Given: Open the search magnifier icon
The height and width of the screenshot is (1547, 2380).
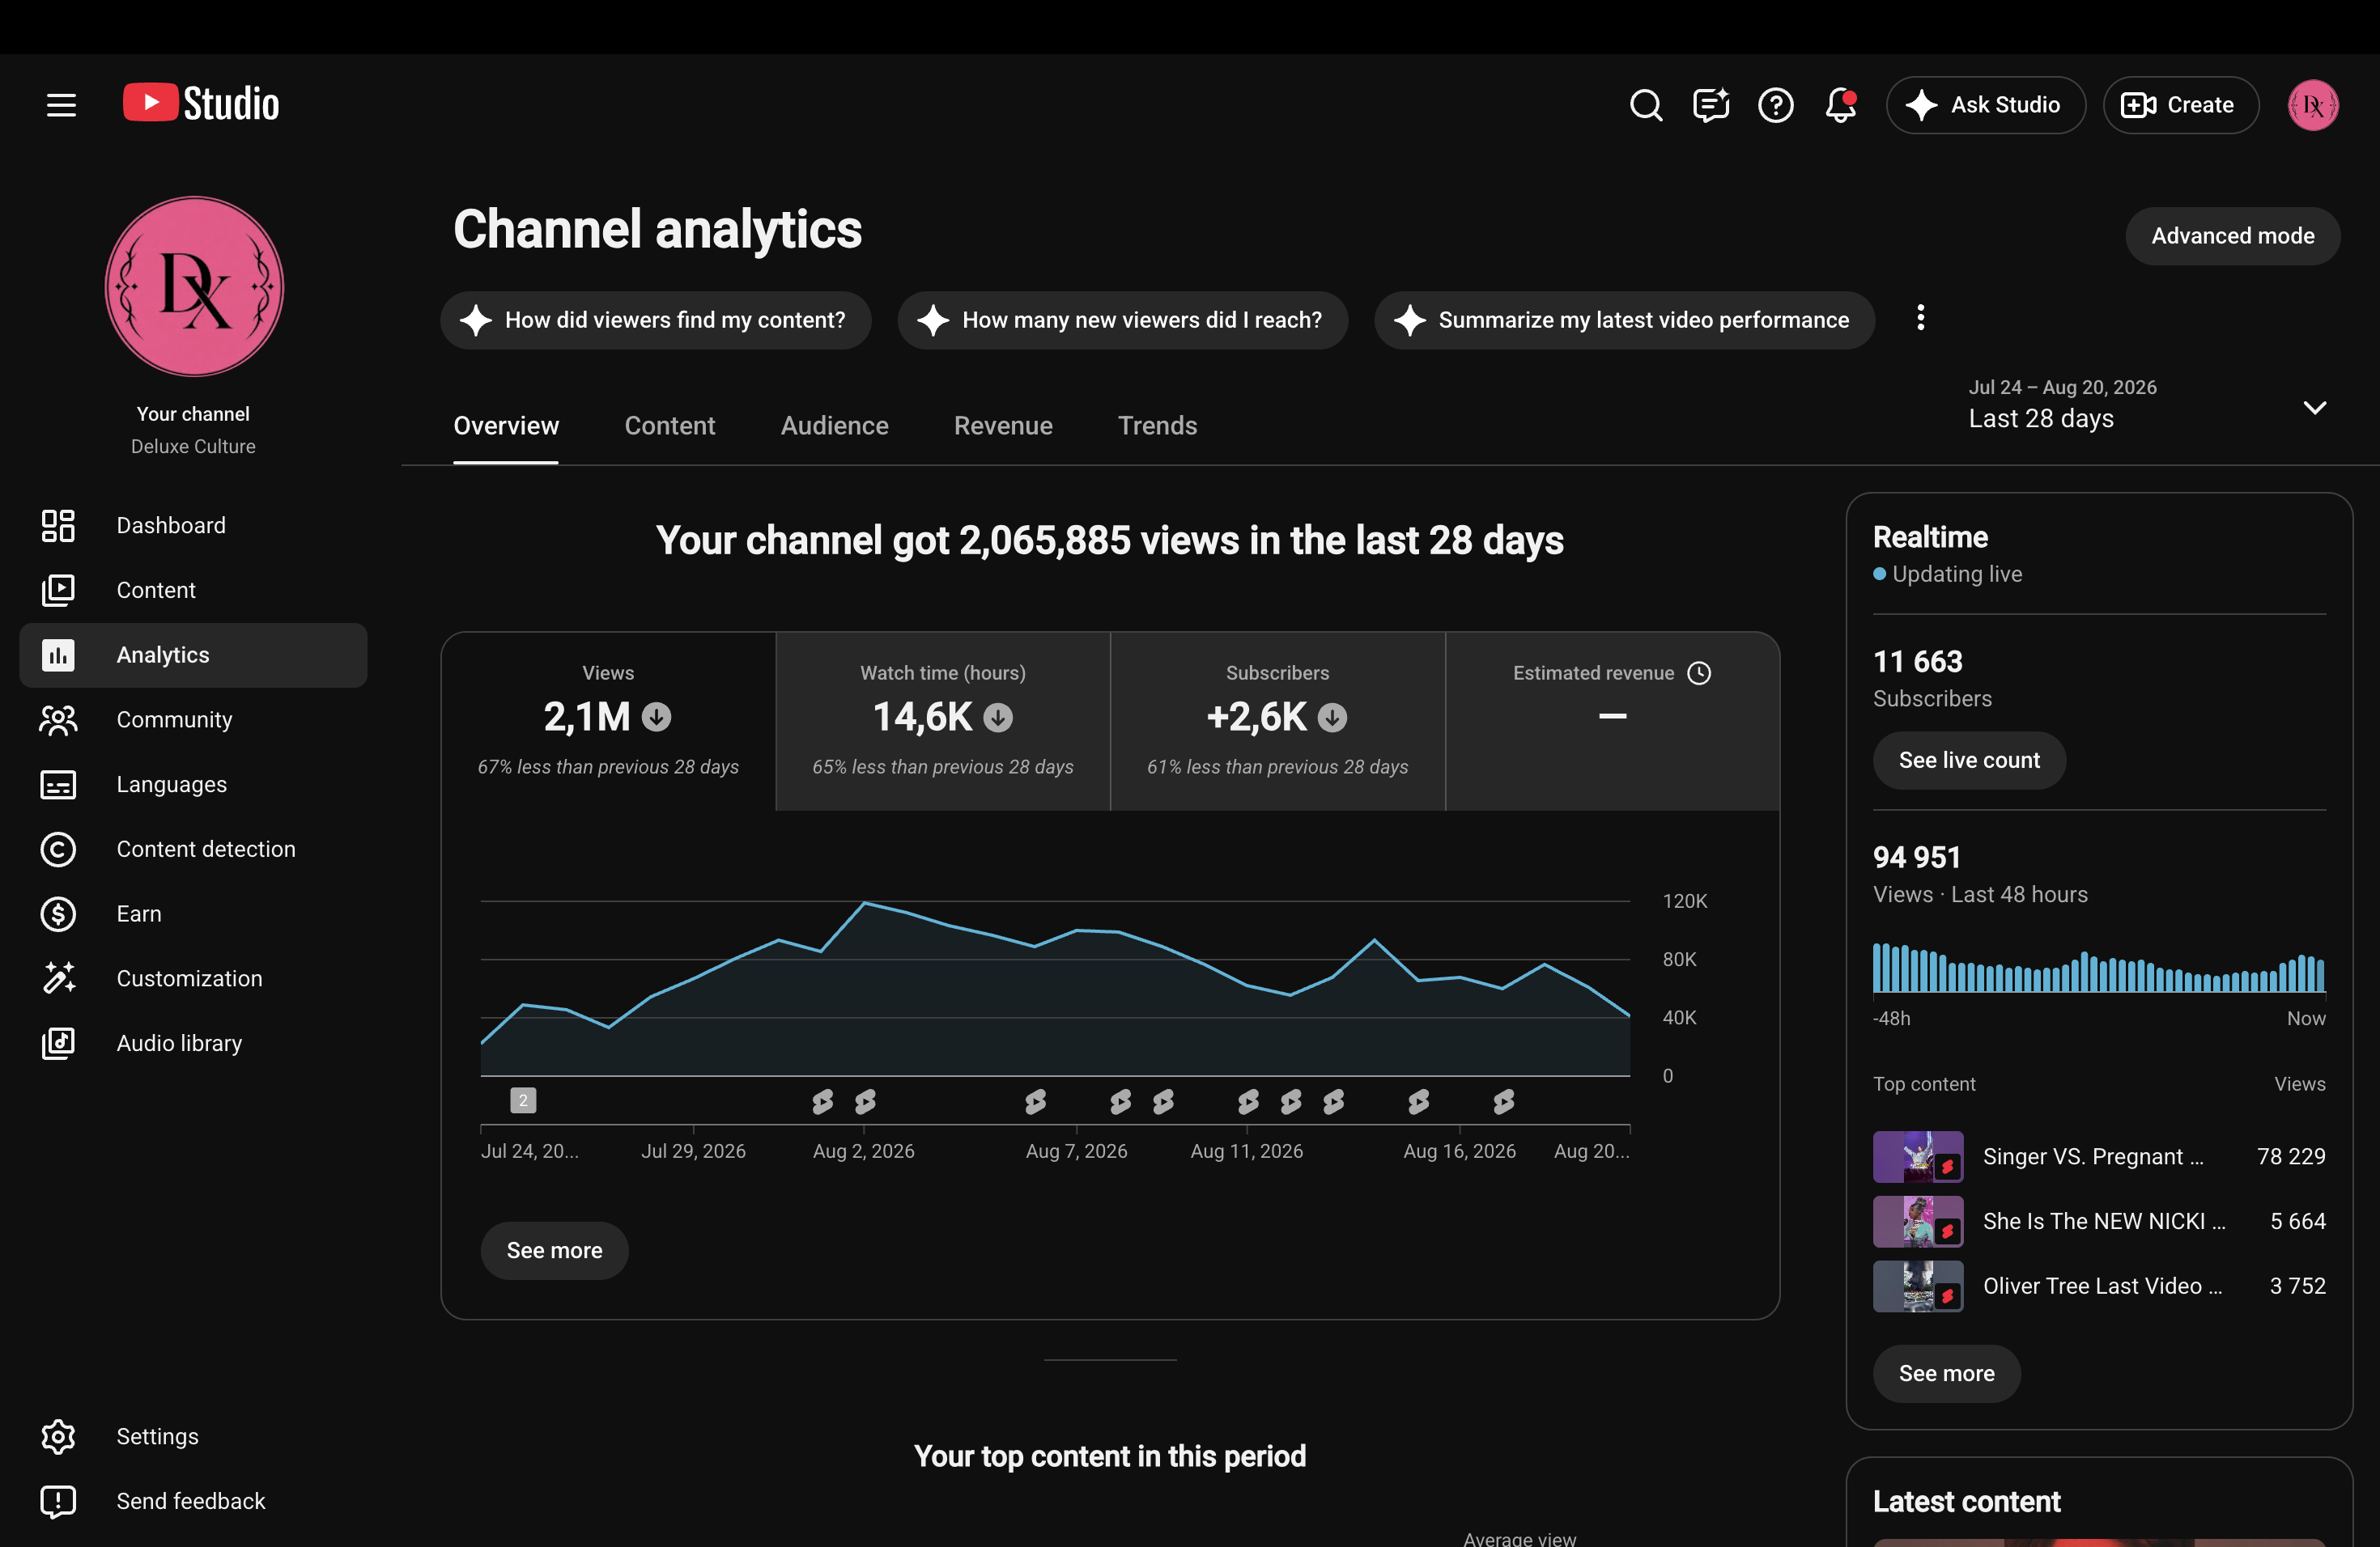Looking at the screenshot, I should click(x=1645, y=105).
